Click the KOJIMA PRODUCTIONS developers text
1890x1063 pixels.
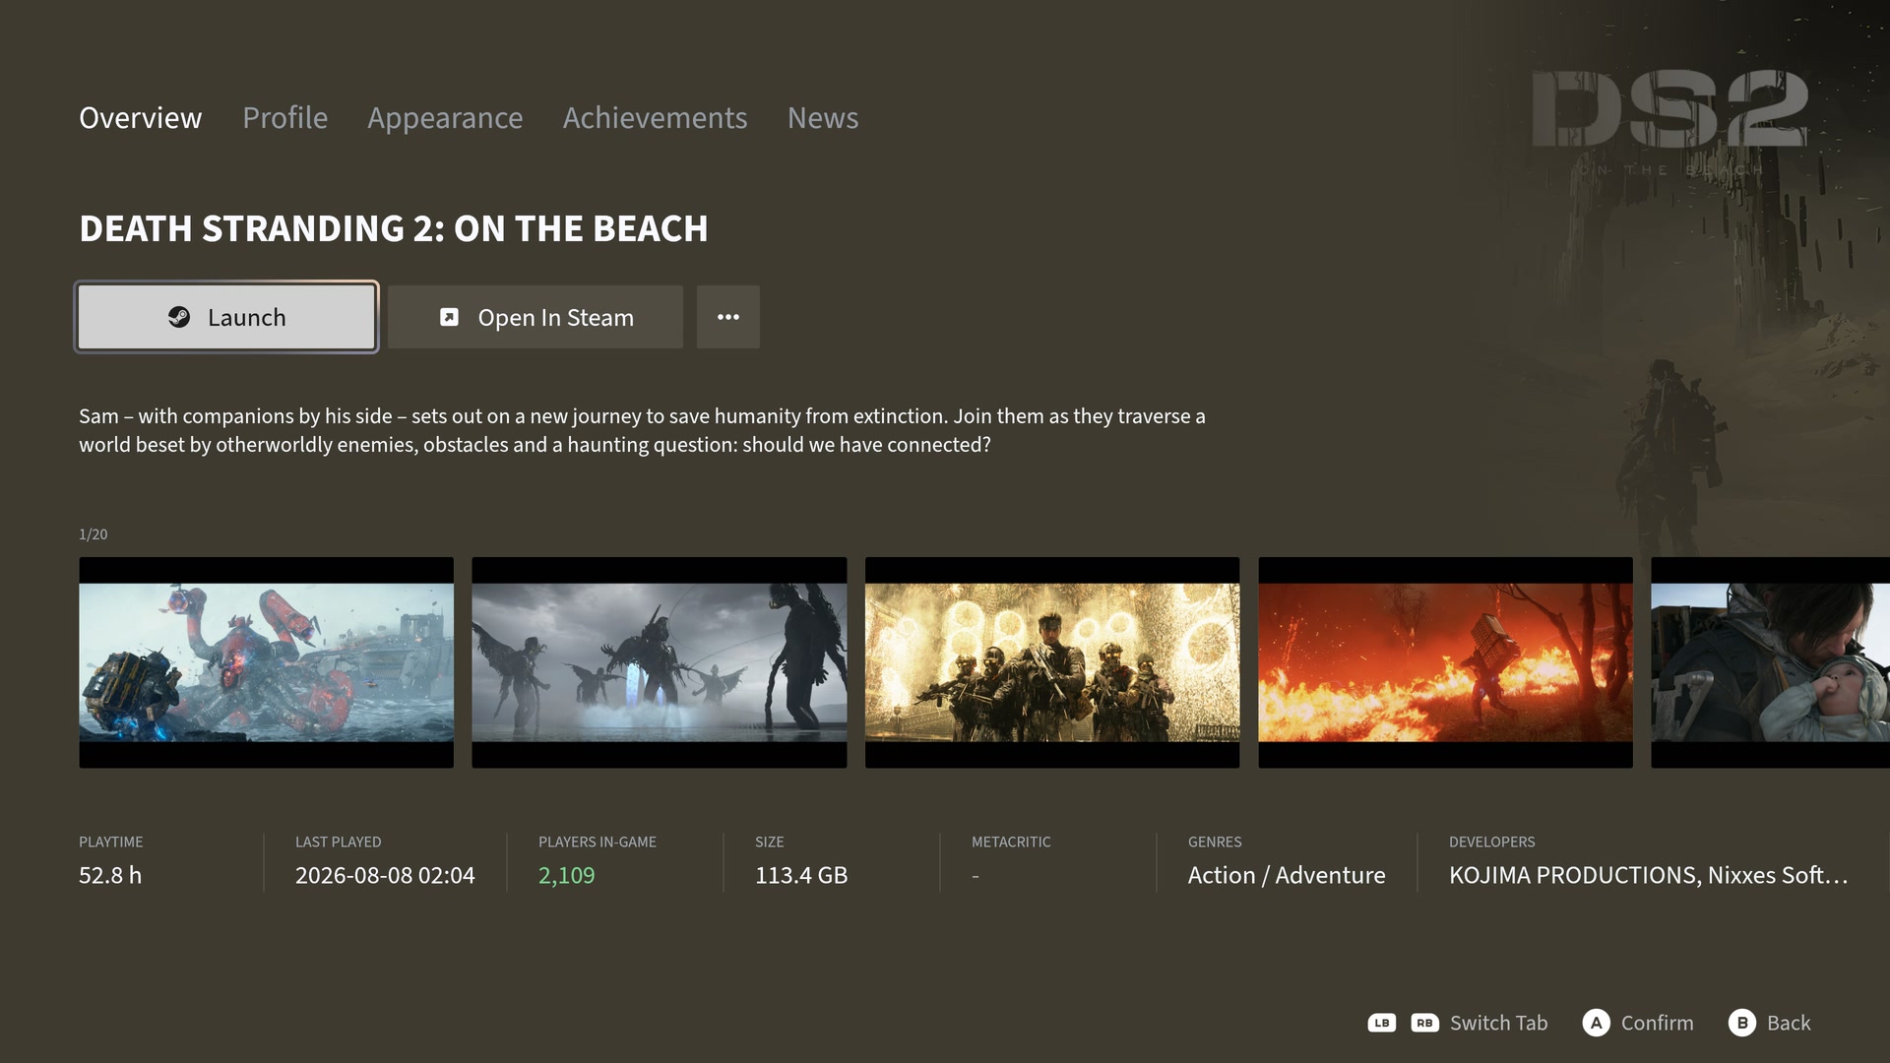1649,875
